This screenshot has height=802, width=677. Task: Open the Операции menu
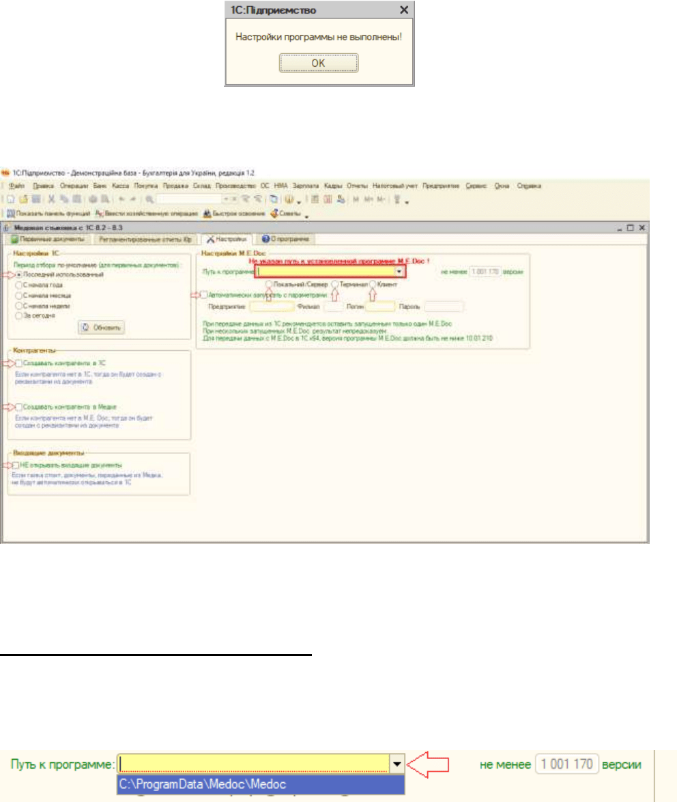[x=74, y=186]
